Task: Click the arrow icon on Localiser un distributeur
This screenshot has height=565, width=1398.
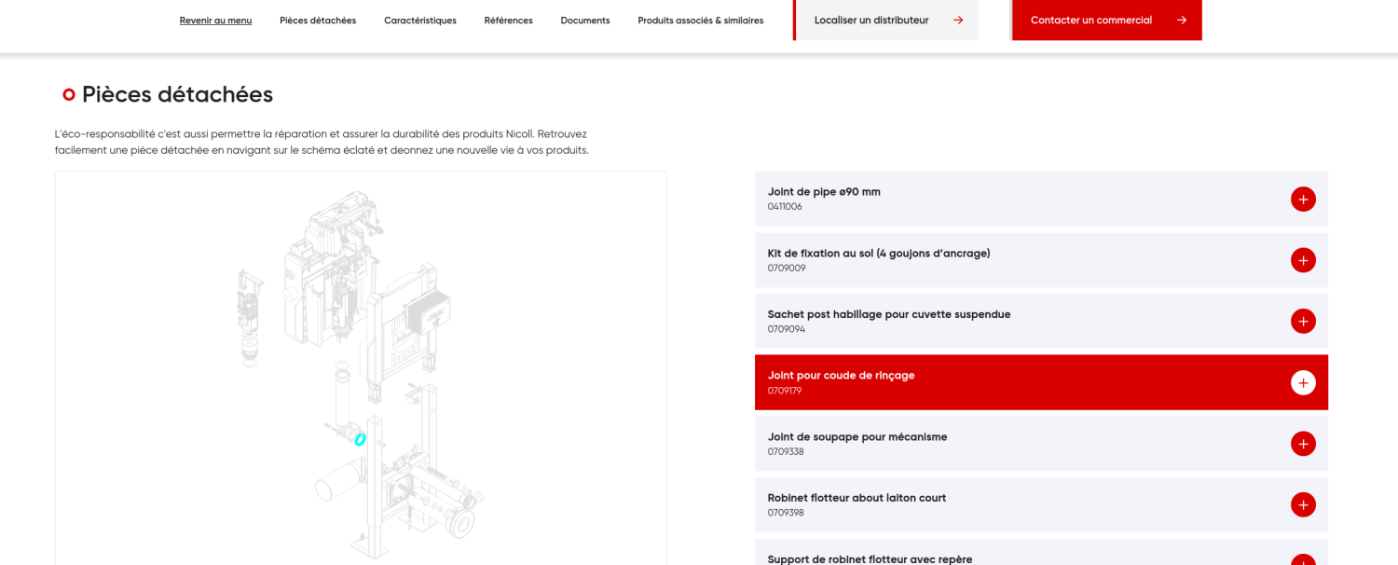Action: [958, 20]
